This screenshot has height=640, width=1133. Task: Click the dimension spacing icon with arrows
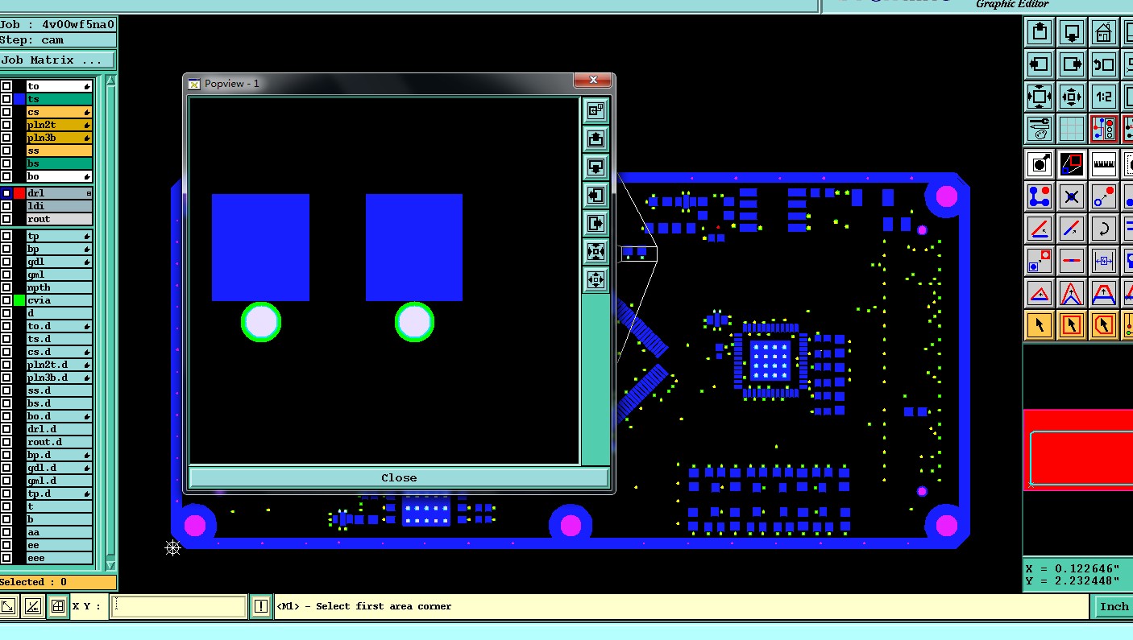[x=1103, y=261]
